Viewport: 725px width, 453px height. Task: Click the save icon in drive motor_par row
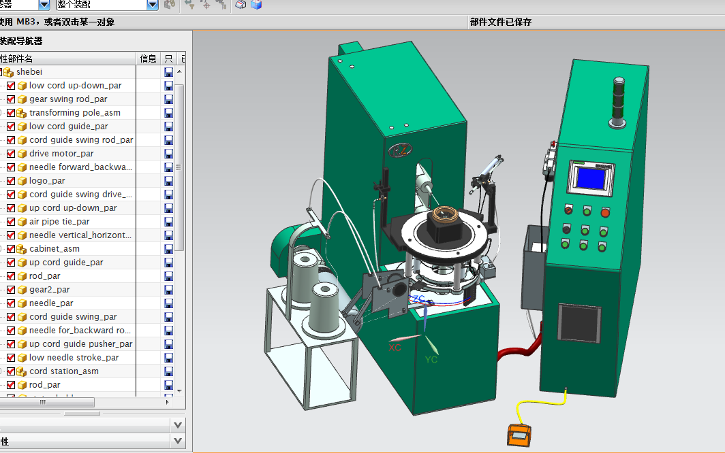[x=168, y=154]
